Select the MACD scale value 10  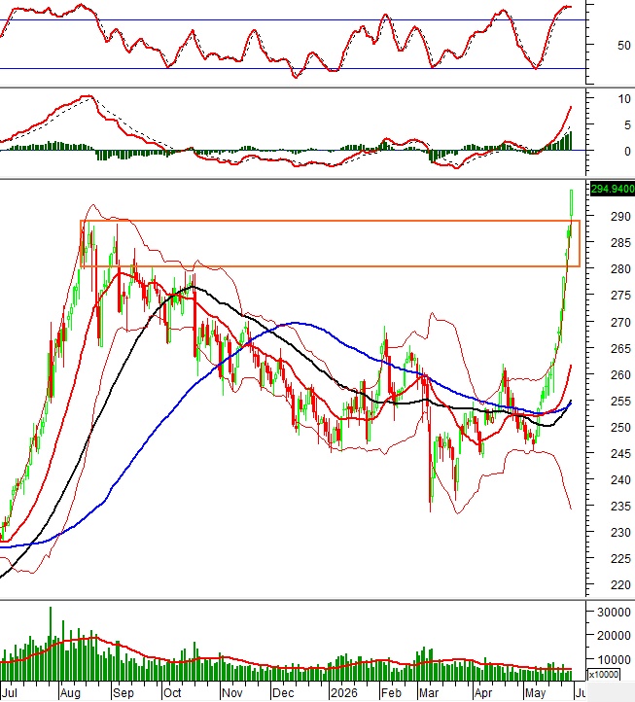(x=623, y=99)
